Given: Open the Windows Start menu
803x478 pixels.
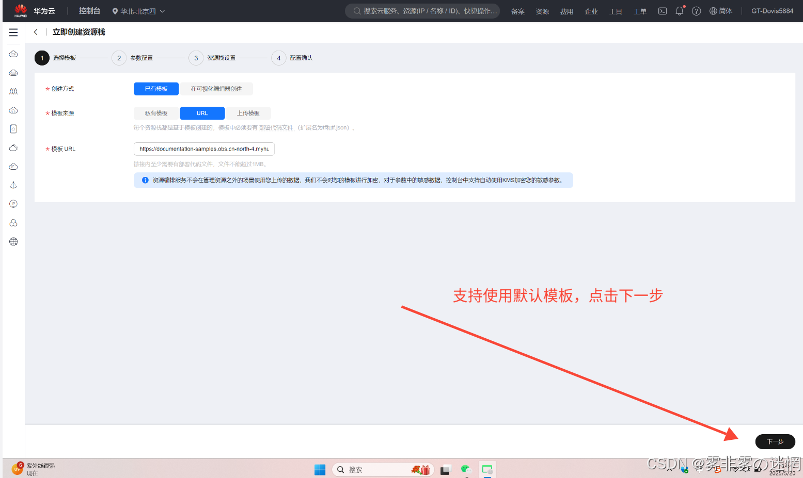Looking at the screenshot, I should pyautogui.click(x=320, y=470).
